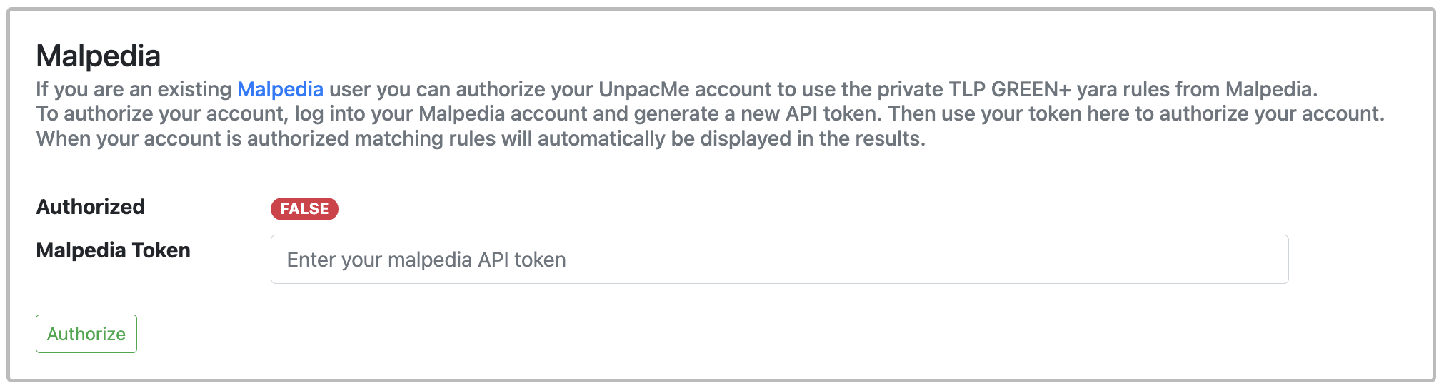
Task: Open the blue Malpedia hyperlink
Action: click(x=280, y=89)
